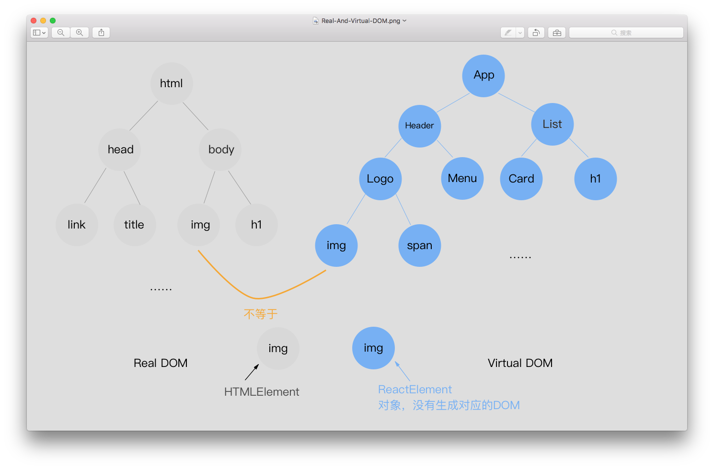This screenshot has width=714, height=469.
Task: Expand the sidebar button's dropdown chevron
Action: tap(43, 32)
